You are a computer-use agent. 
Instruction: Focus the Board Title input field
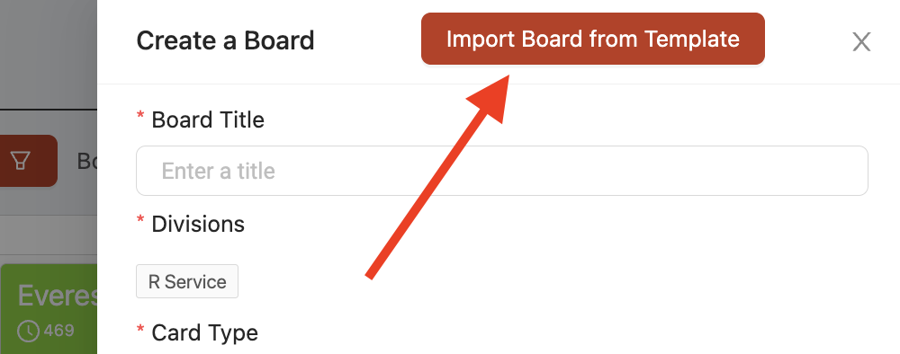pyautogui.click(x=501, y=171)
